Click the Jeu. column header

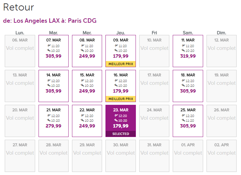coord(121,33)
